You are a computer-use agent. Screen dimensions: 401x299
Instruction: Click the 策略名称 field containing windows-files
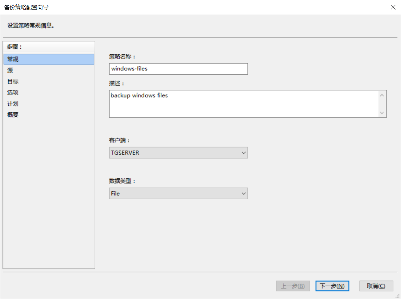point(178,69)
